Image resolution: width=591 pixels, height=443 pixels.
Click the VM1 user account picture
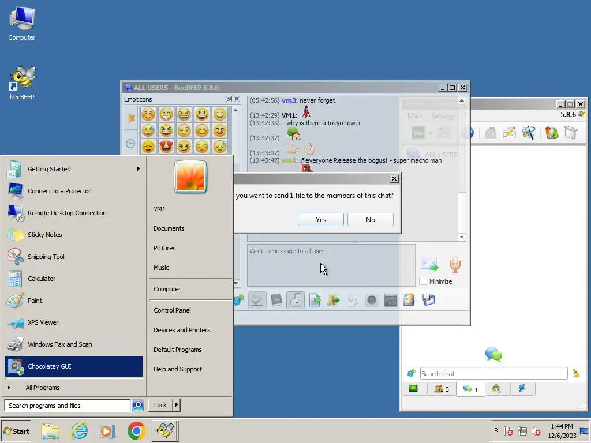pyautogui.click(x=190, y=177)
